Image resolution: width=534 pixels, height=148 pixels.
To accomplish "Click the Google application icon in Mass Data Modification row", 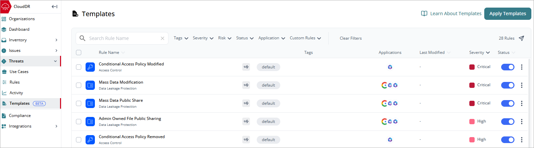I will click(384, 85).
